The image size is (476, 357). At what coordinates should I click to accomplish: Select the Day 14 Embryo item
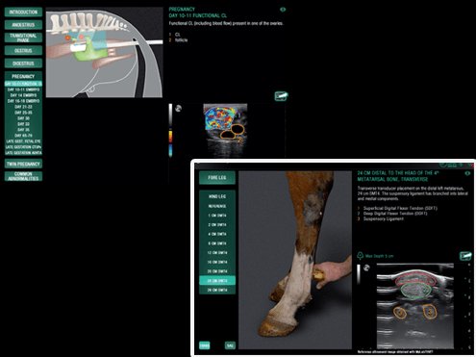[x=23, y=95]
